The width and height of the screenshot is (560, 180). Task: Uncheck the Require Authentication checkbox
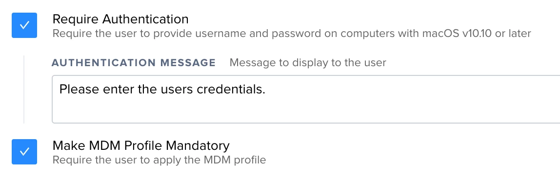tap(24, 25)
